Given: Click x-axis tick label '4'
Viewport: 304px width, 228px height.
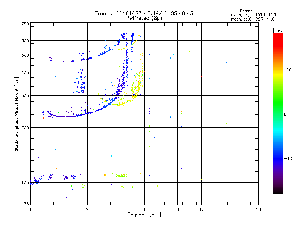Looking at the screenshot, I should pyautogui.click(x=144, y=209).
